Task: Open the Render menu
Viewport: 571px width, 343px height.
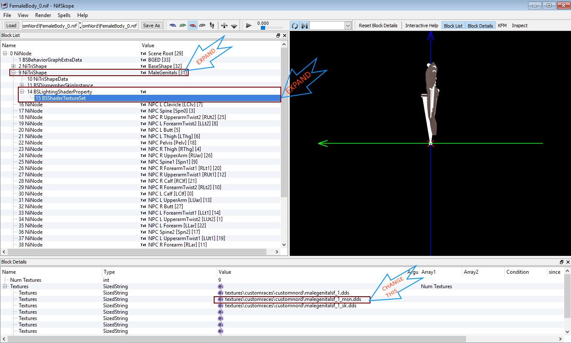Action: [43, 15]
